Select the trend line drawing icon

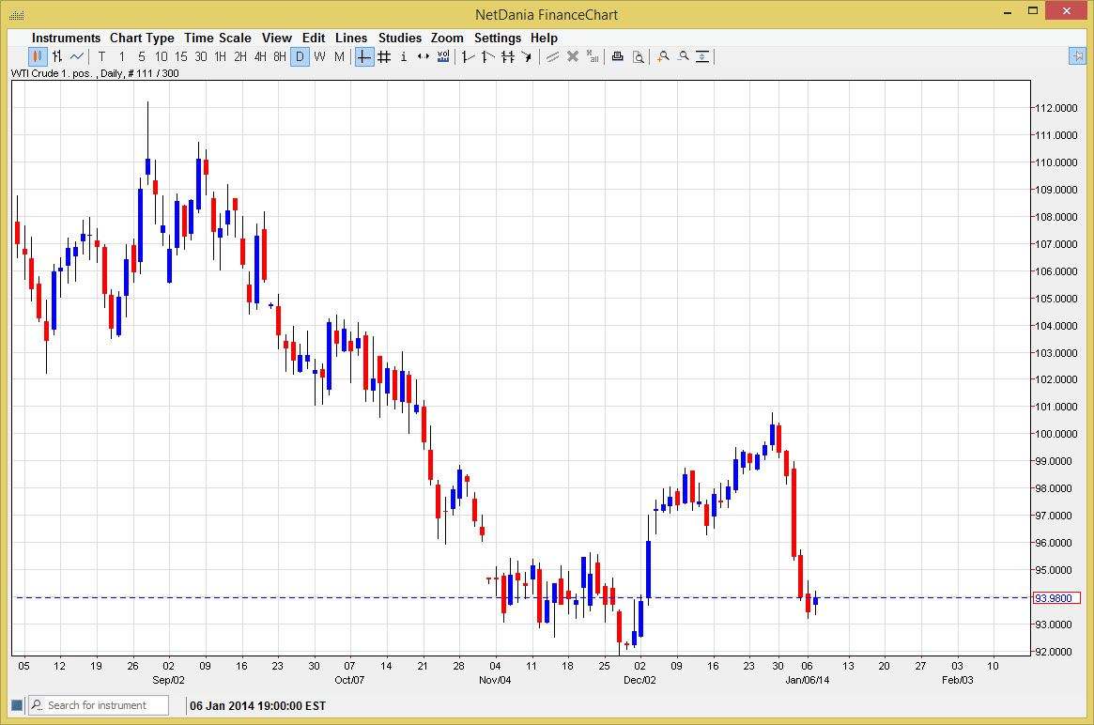[467, 56]
